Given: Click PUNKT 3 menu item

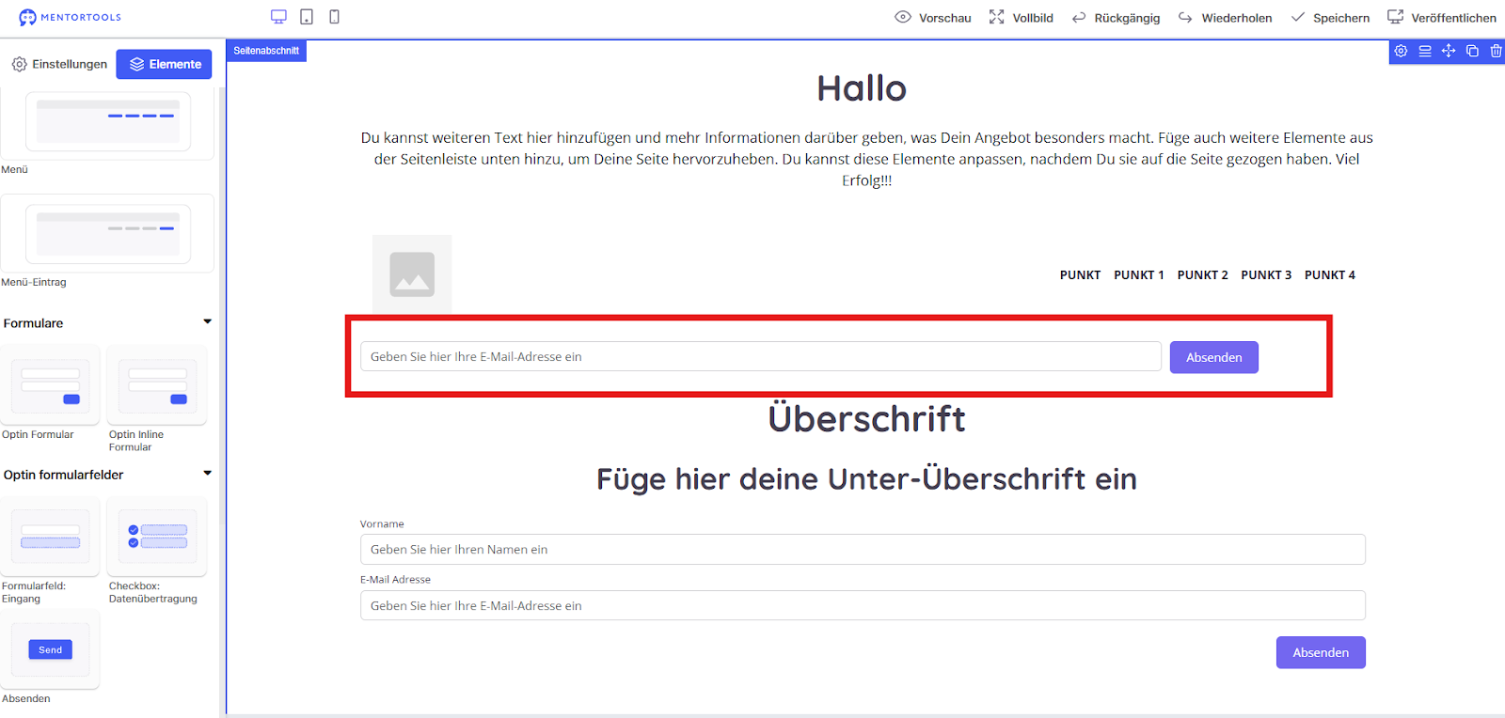Looking at the screenshot, I should click(x=1266, y=275).
